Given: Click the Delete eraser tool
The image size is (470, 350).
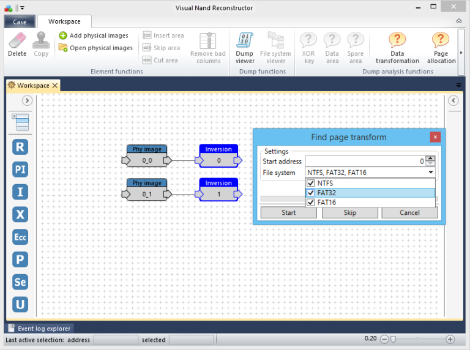Looking at the screenshot, I should pyautogui.click(x=17, y=44).
